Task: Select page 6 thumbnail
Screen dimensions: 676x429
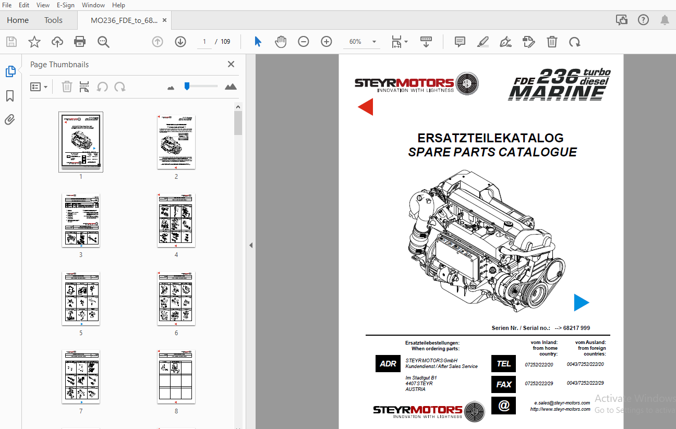Action: click(176, 299)
